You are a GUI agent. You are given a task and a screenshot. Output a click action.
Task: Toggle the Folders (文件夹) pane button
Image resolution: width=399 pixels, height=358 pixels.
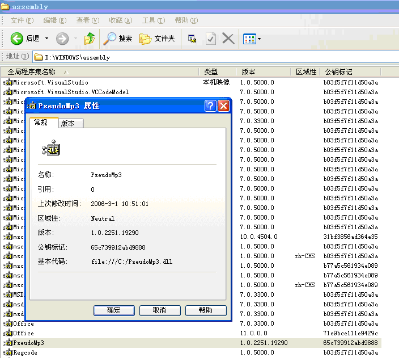[x=158, y=39]
